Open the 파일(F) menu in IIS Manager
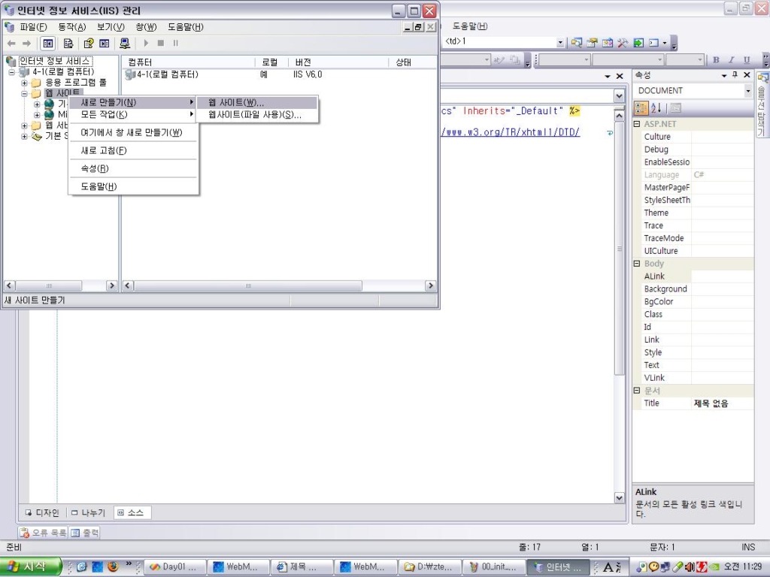 pos(33,27)
